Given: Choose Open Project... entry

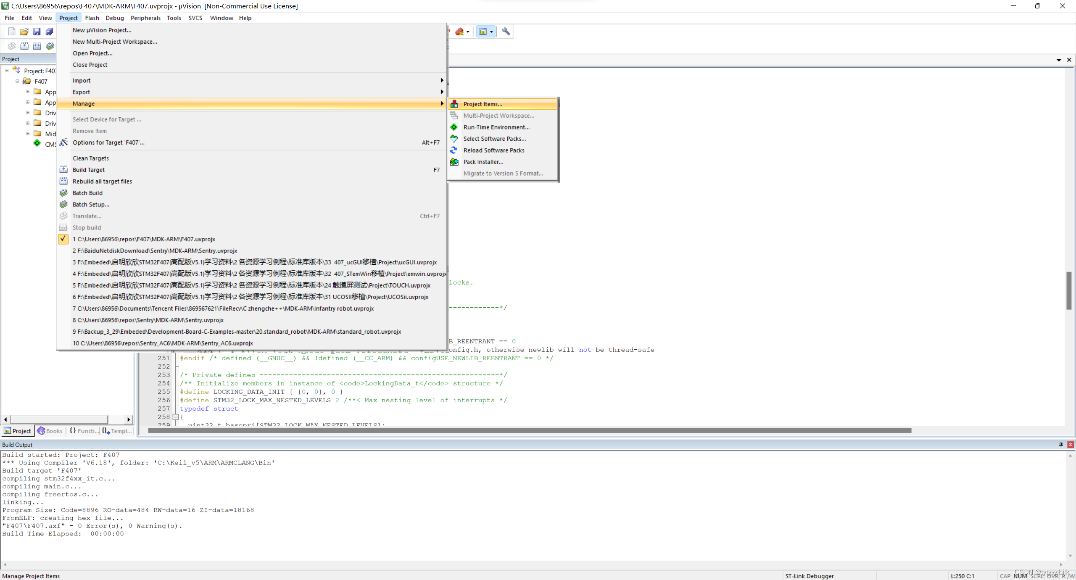Looking at the screenshot, I should pos(251,53).
